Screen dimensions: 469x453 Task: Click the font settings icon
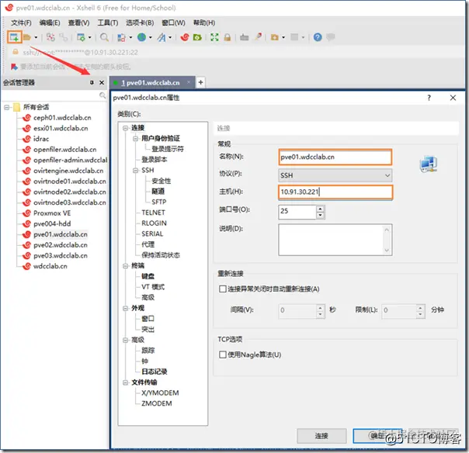pyautogui.click(x=162, y=37)
